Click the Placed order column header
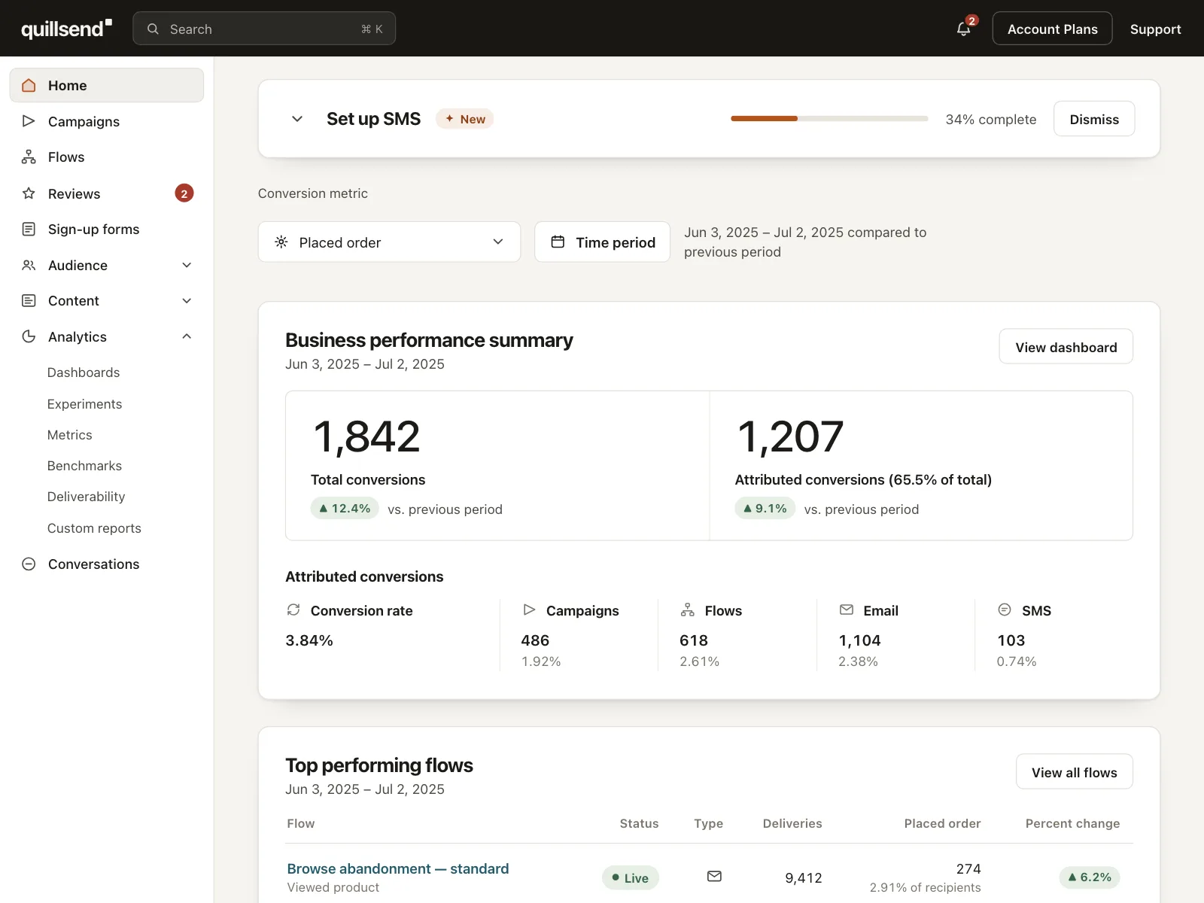Image resolution: width=1204 pixels, height=903 pixels. 942,823
